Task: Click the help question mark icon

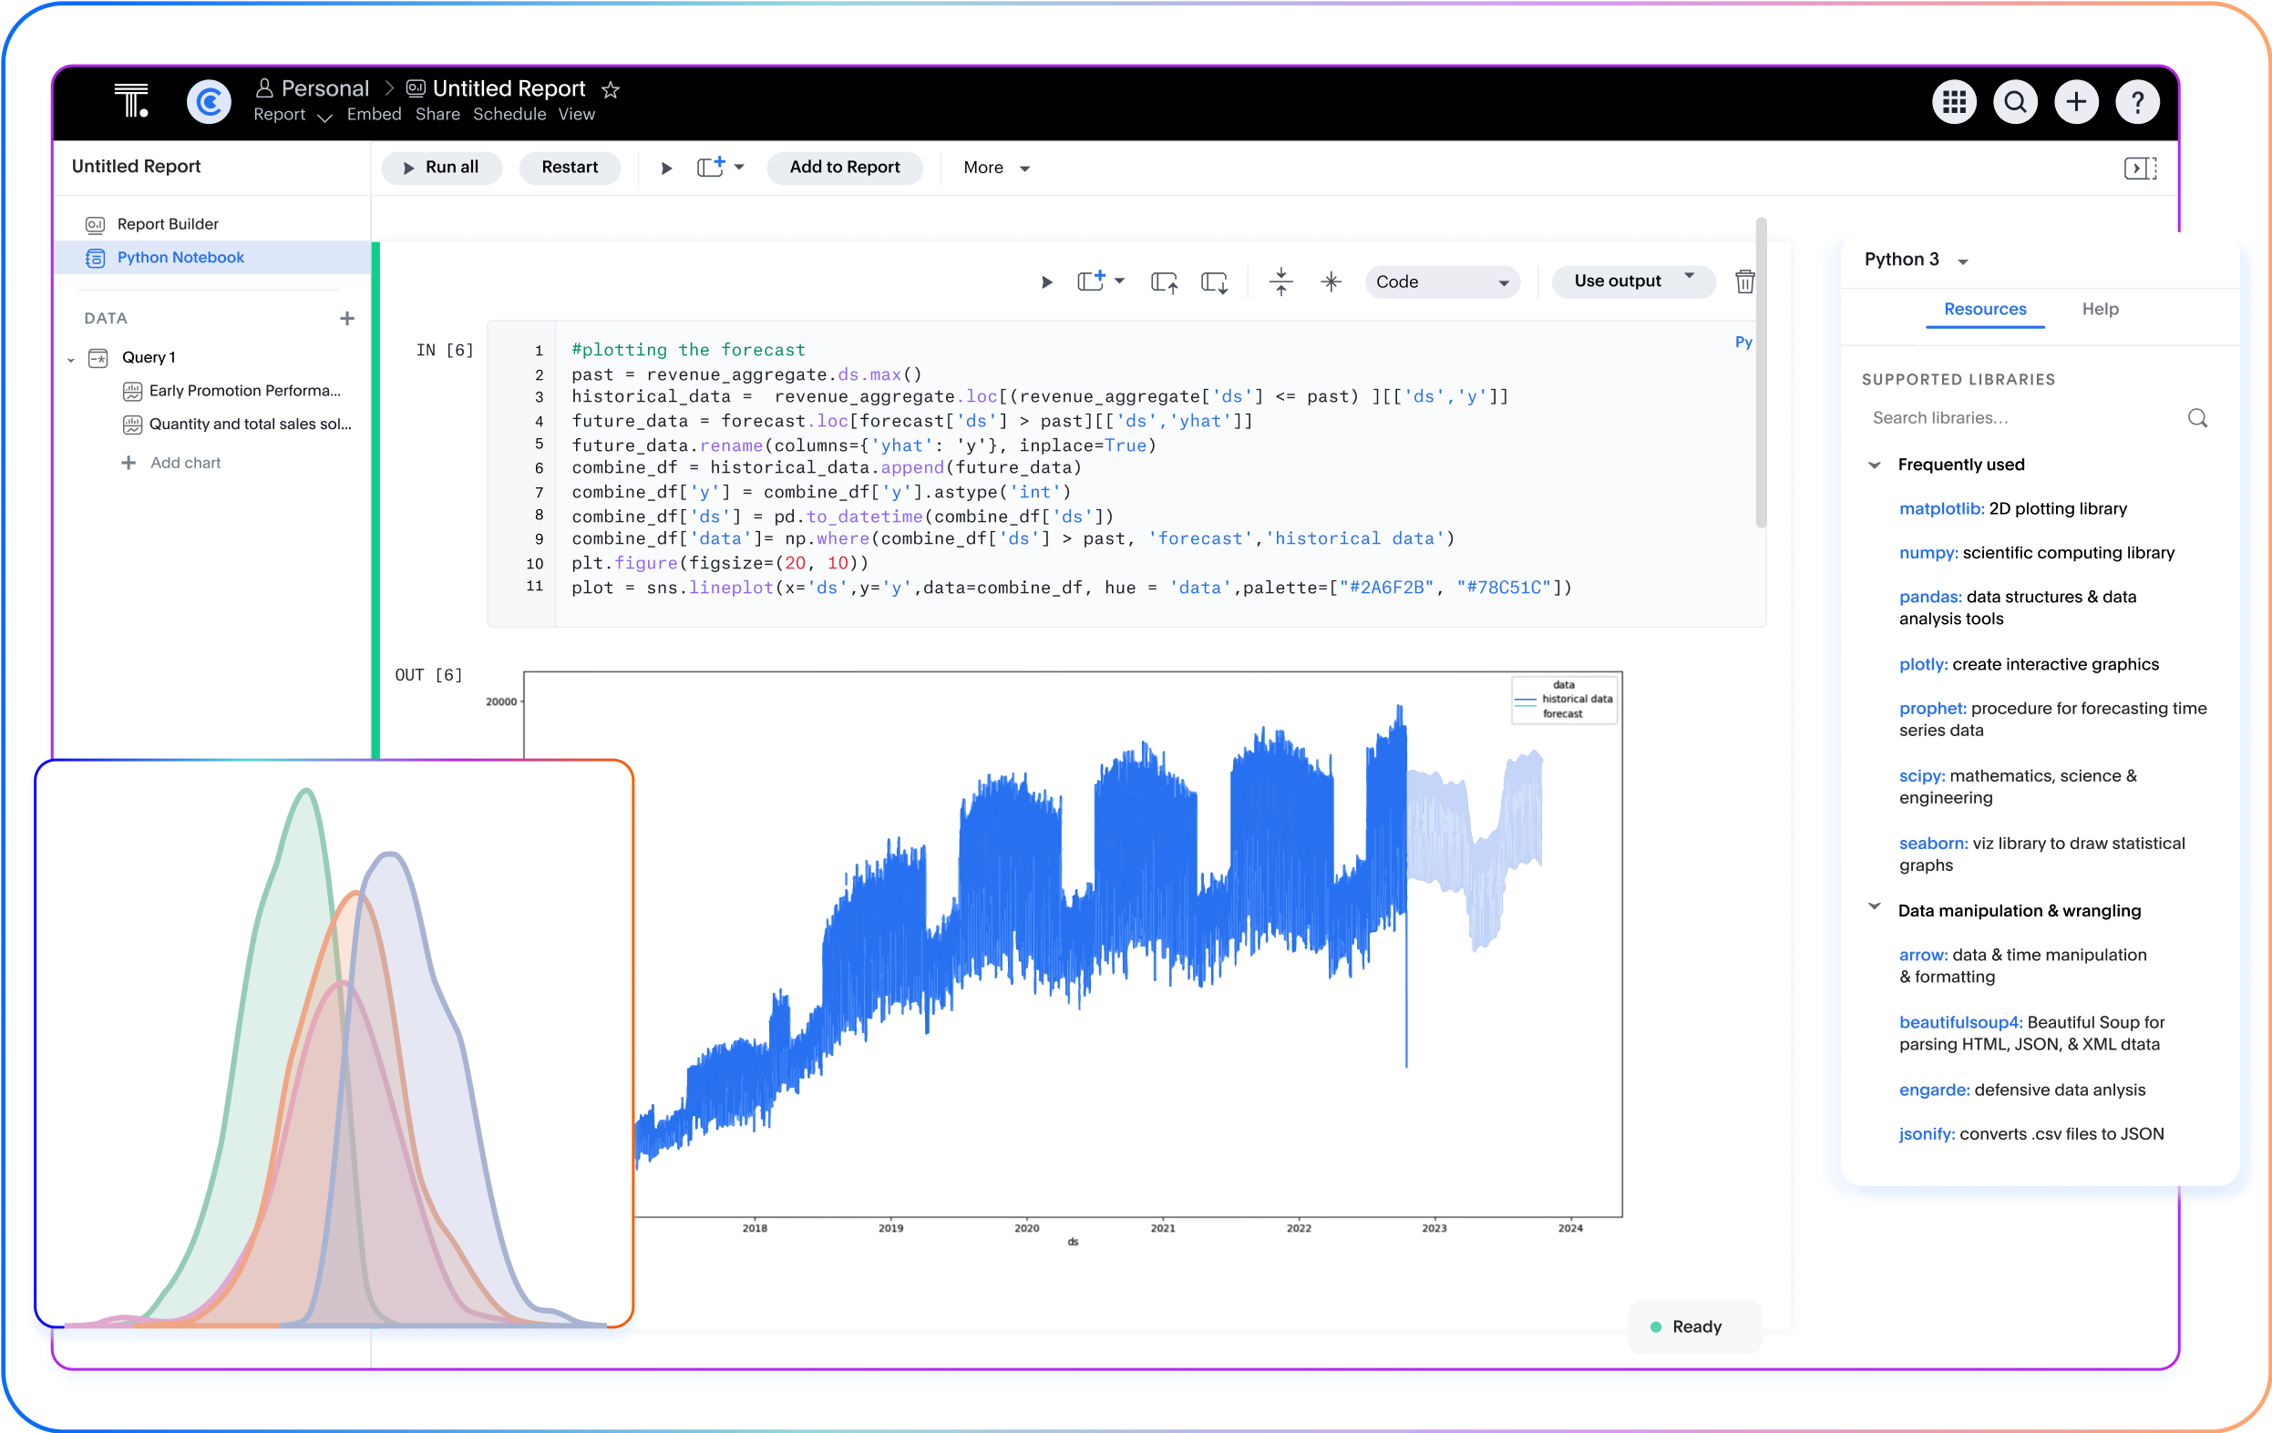Action: pos(2138,102)
